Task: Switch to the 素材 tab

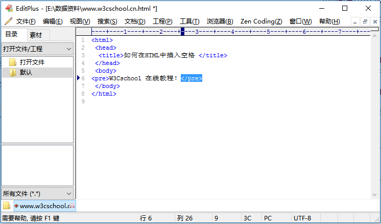Action: tap(36, 35)
